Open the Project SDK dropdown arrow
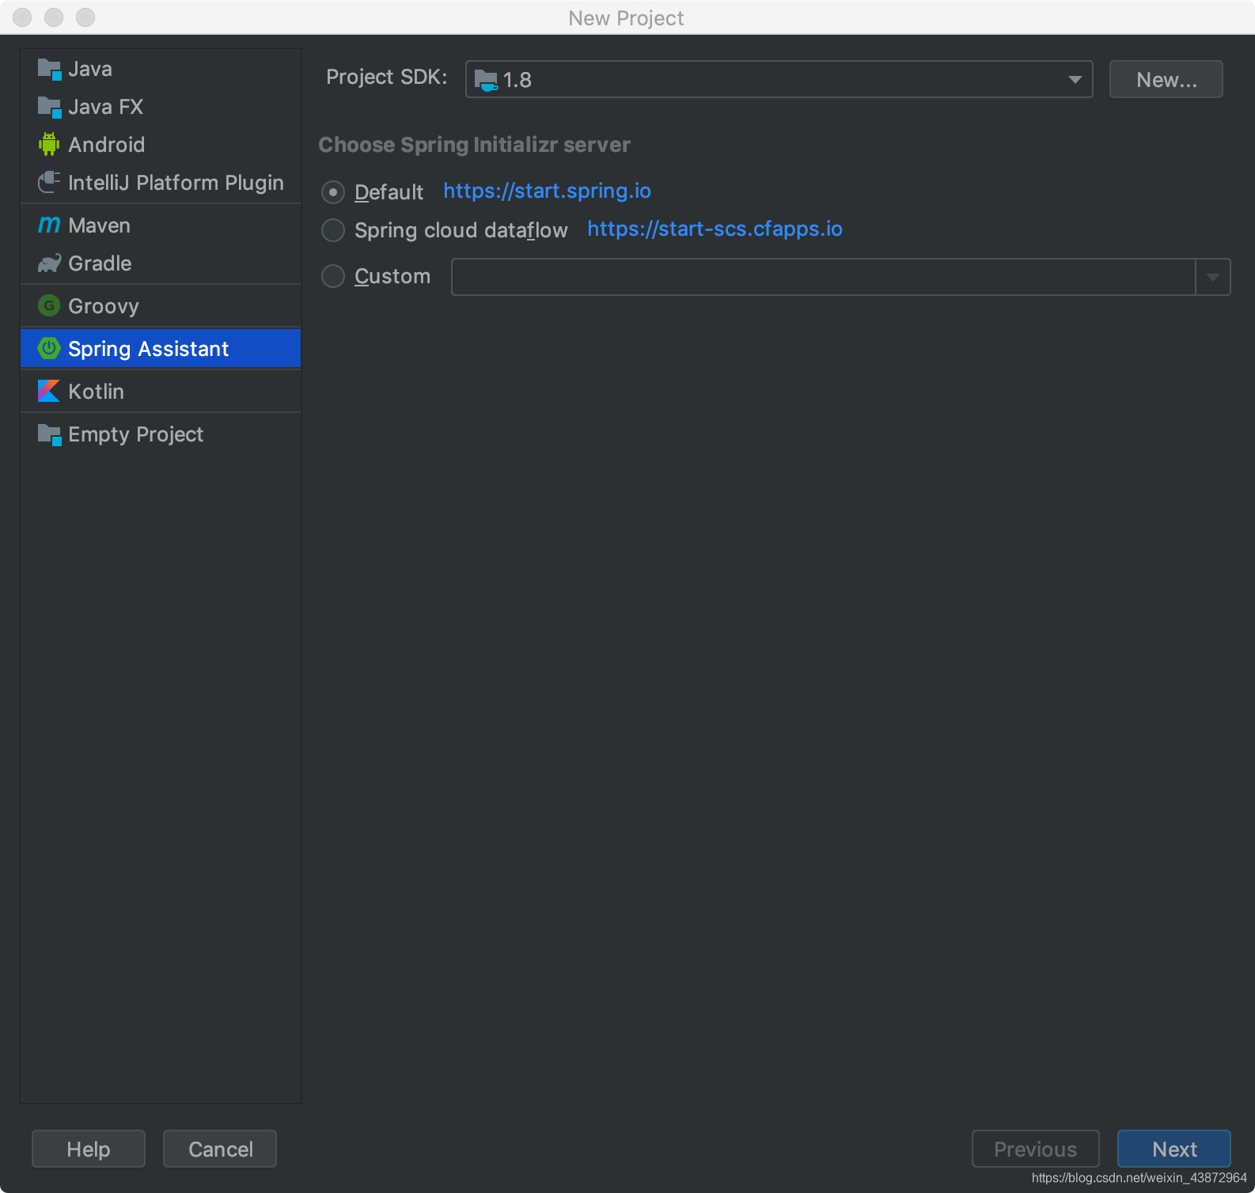 pos(1075,79)
